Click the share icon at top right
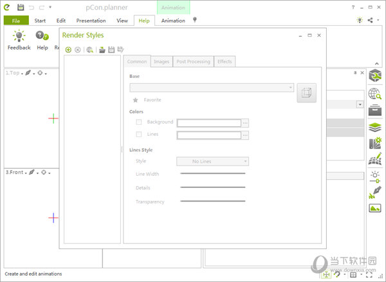Screen dimensions: 386x282 click(370, 20)
